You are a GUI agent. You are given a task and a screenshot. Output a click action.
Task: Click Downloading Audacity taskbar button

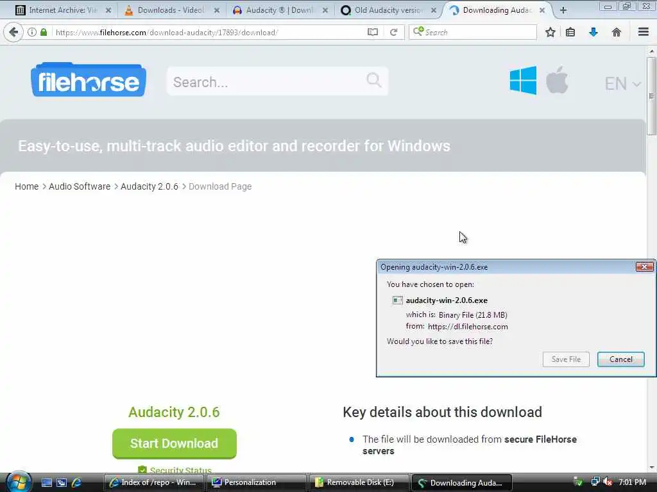[462, 483]
